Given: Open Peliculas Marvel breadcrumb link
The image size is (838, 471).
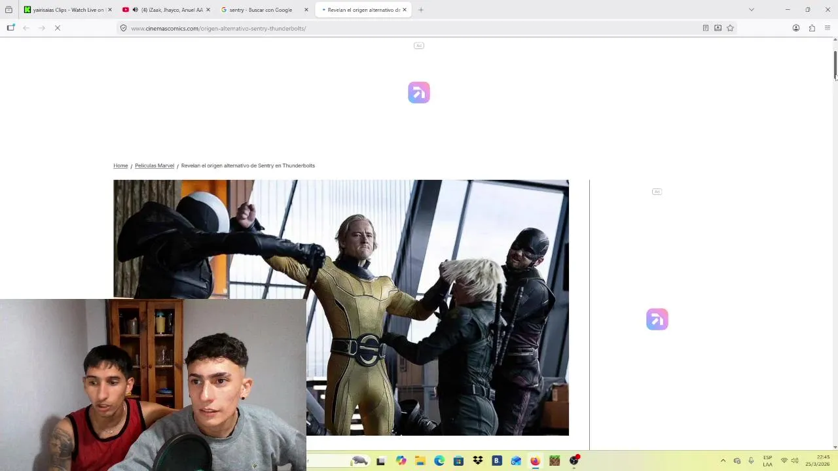Looking at the screenshot, I should tap(155, 166).
